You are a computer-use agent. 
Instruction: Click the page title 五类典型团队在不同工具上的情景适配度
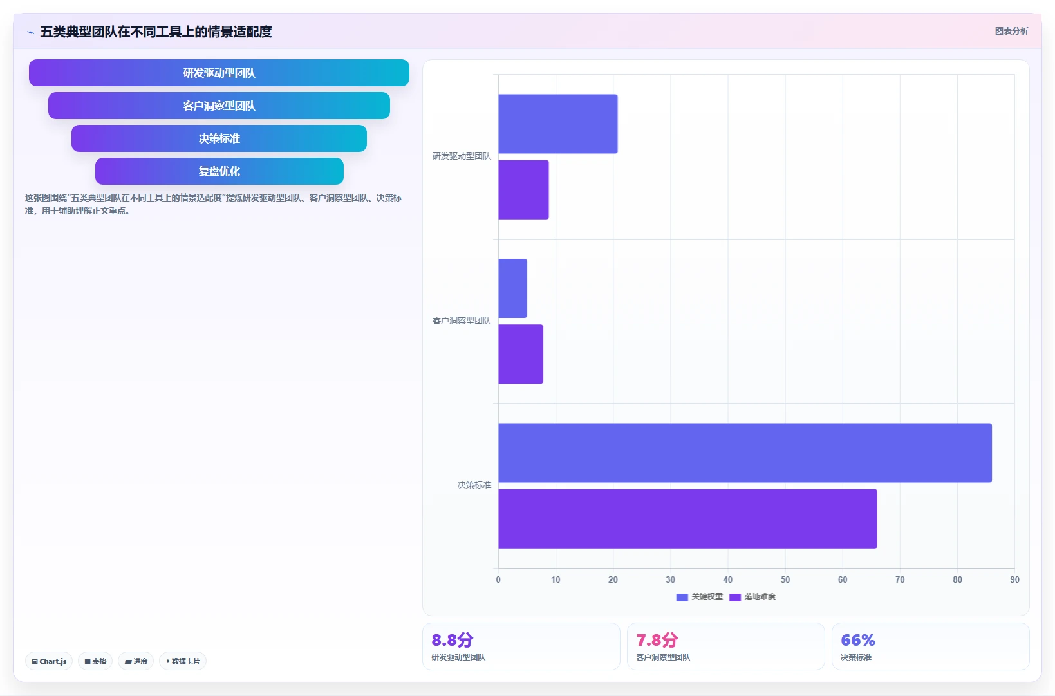coord(156,32)
